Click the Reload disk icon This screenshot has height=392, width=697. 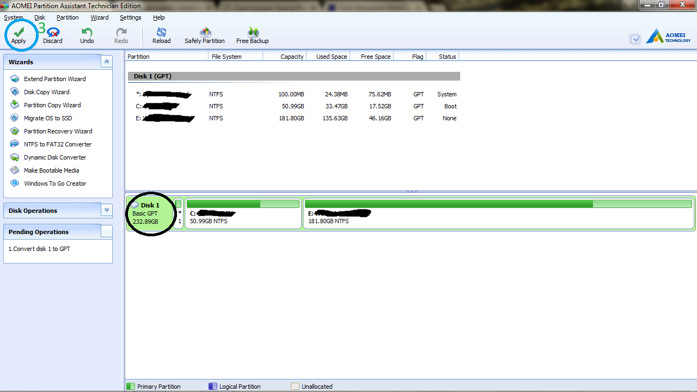pyautogui.click(x=161, y=32)
